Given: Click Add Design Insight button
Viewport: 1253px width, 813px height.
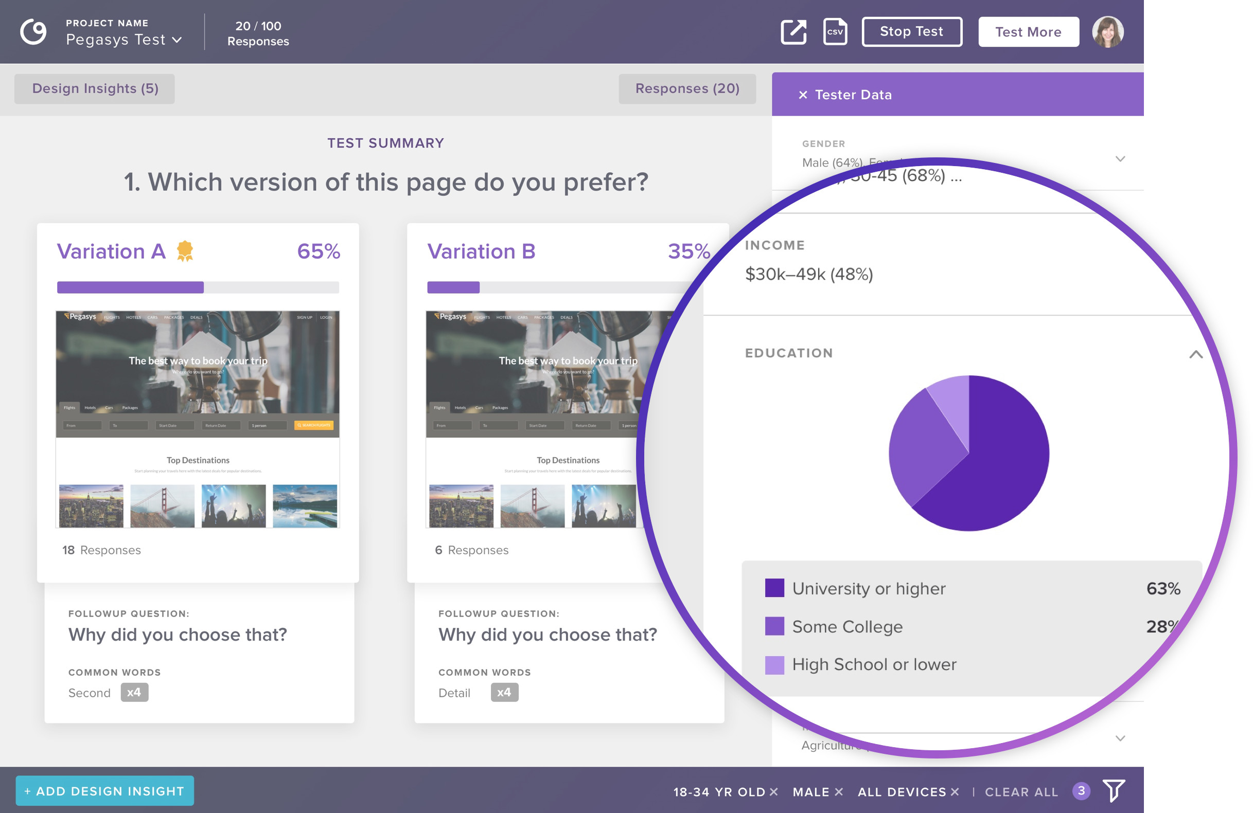Looking at the screenshot, I should [x=105, y=790].
